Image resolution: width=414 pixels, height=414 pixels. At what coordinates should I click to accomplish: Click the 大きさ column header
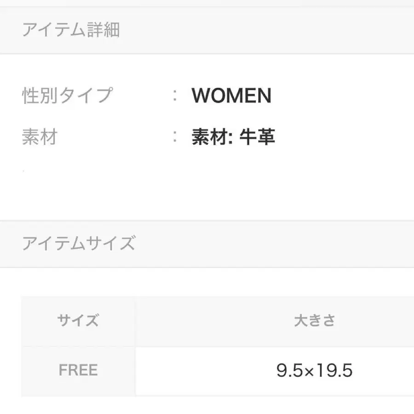[315, 321]
